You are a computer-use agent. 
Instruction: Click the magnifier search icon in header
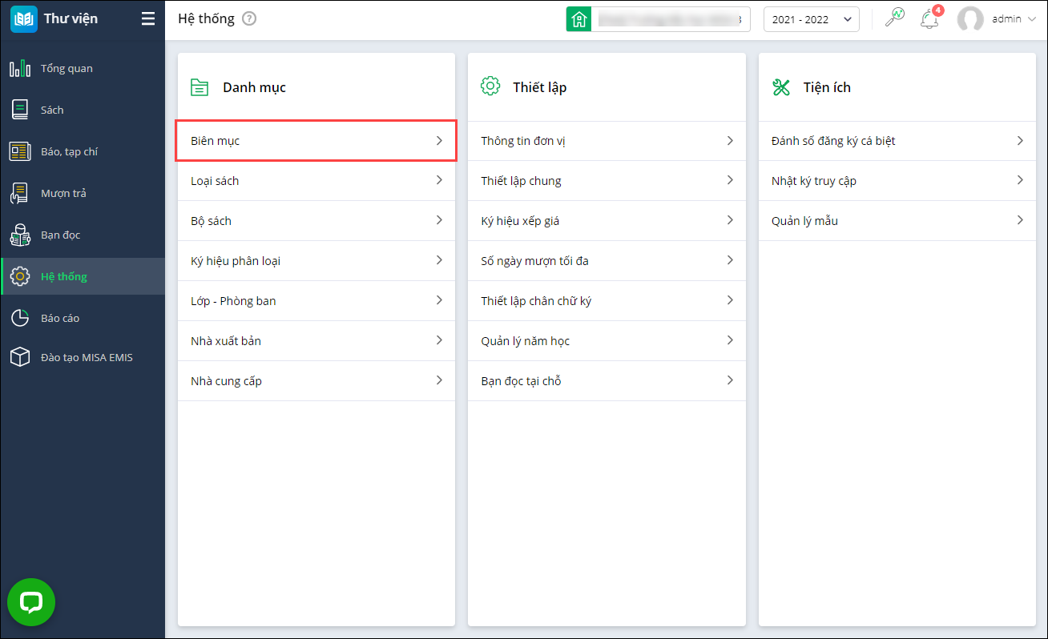click(894, 18)
